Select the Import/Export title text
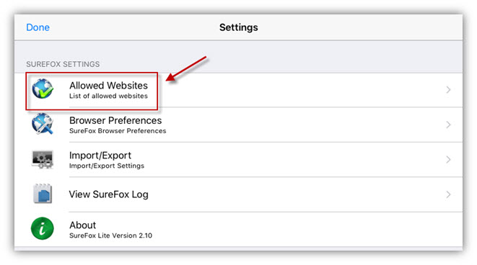 point(100,156)
